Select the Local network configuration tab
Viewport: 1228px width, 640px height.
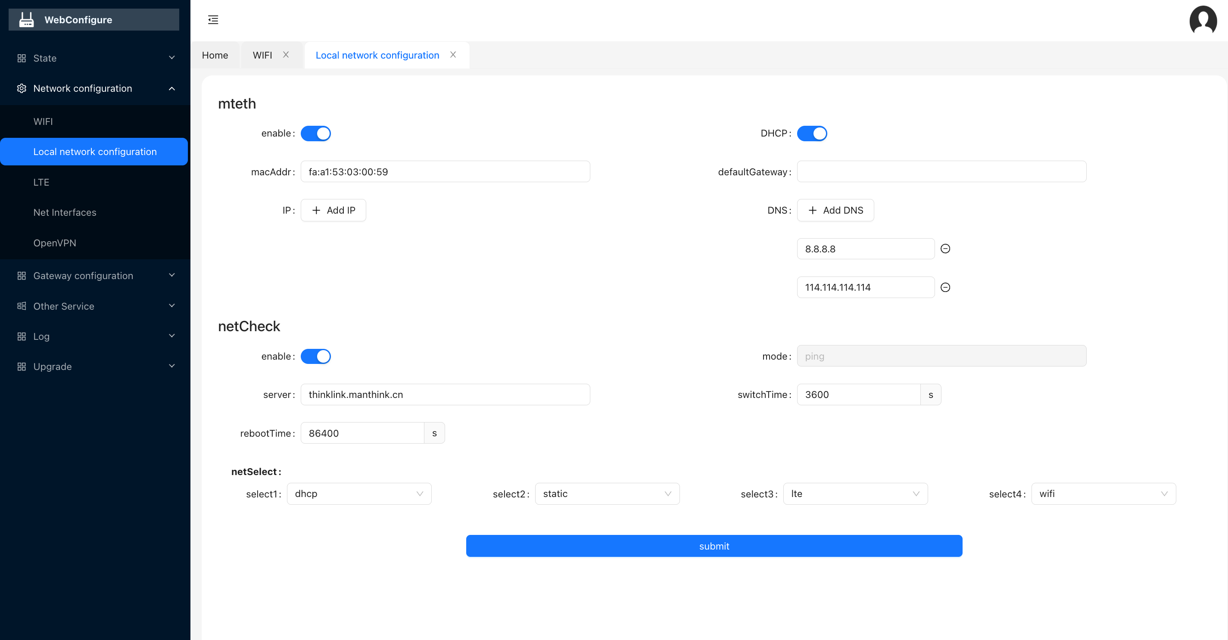click(377, 55)
